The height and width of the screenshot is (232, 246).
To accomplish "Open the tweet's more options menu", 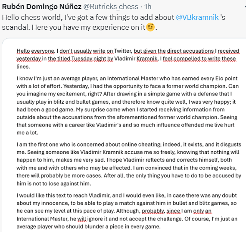I will [x=245, y=6].
